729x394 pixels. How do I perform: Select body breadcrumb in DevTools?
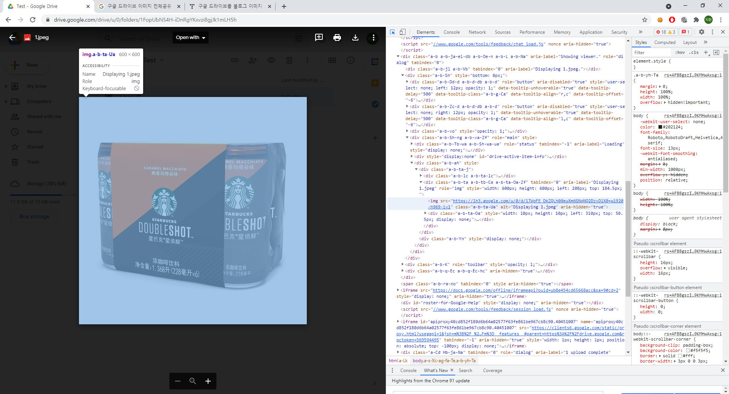tap(444, 361)
